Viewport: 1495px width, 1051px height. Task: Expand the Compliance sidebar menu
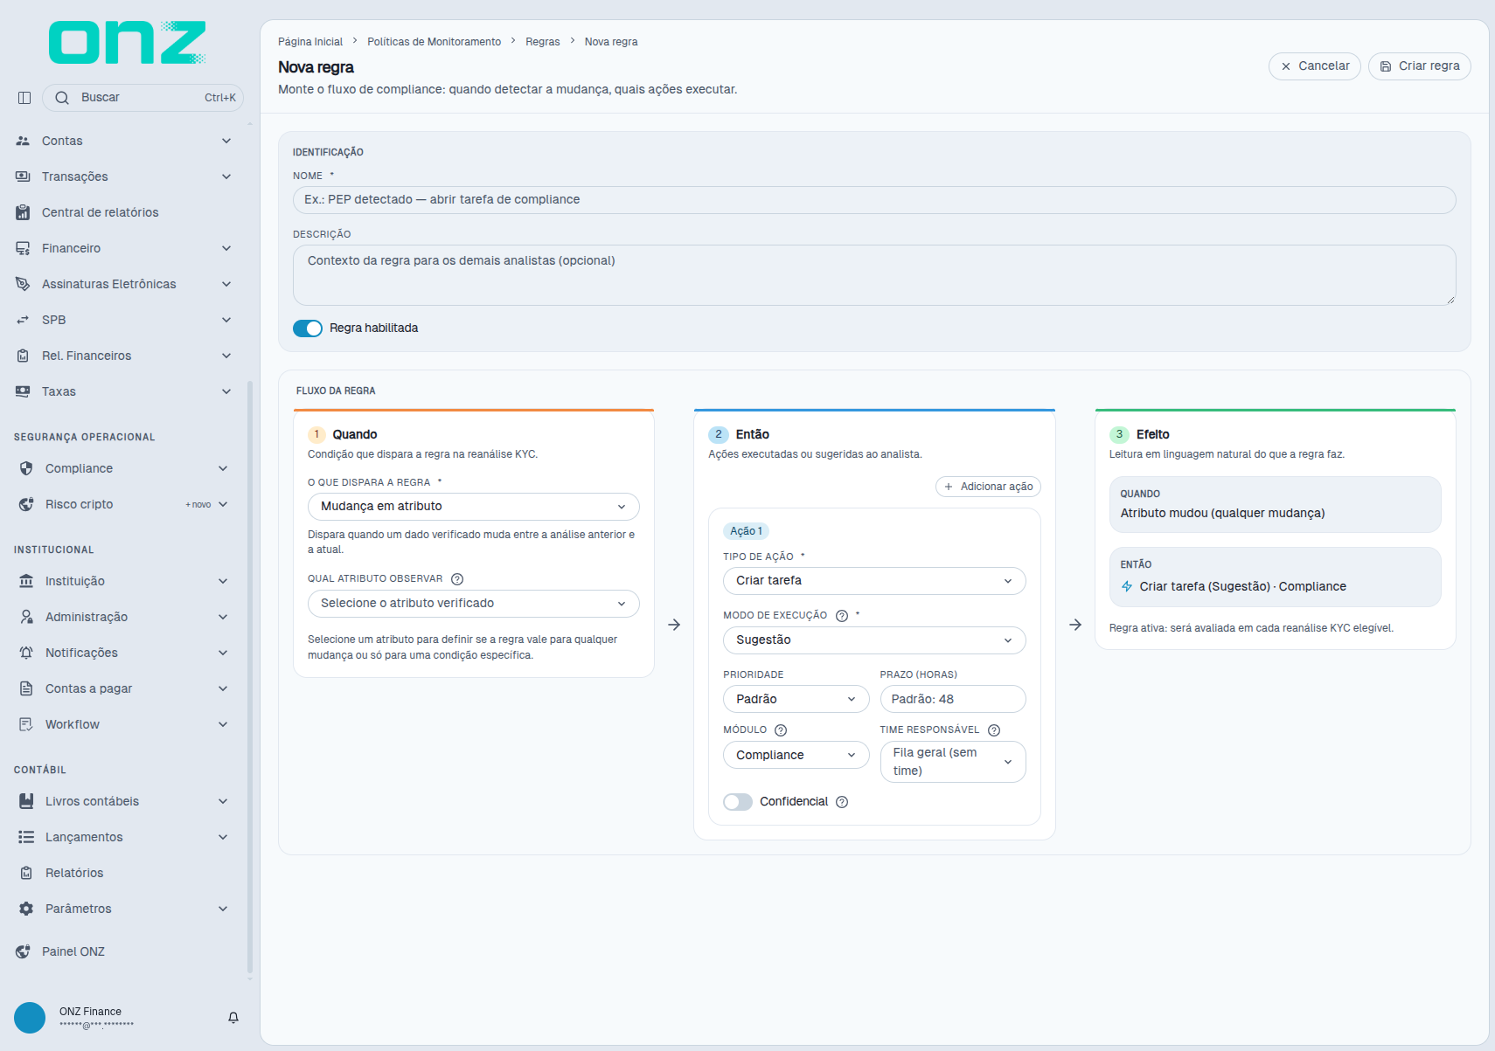122,468
